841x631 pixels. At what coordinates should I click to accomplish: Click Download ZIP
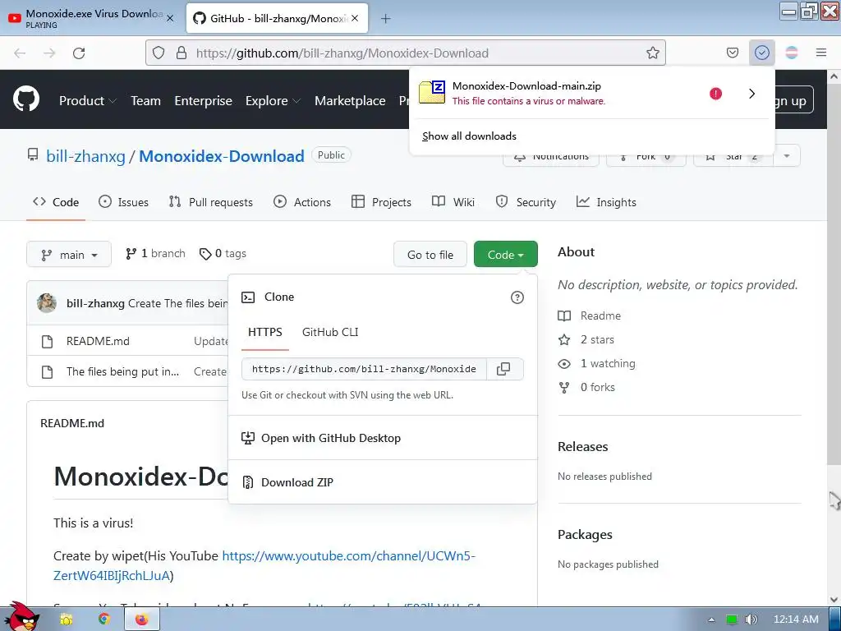point(296,482)
